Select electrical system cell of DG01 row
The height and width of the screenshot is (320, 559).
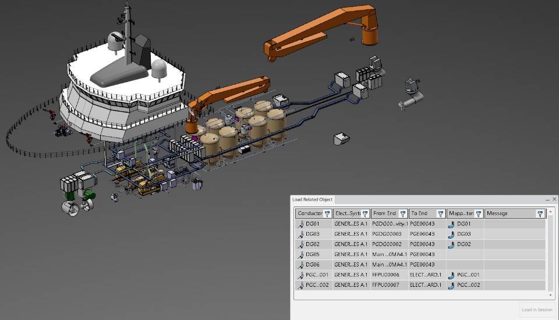pos(351,224)
